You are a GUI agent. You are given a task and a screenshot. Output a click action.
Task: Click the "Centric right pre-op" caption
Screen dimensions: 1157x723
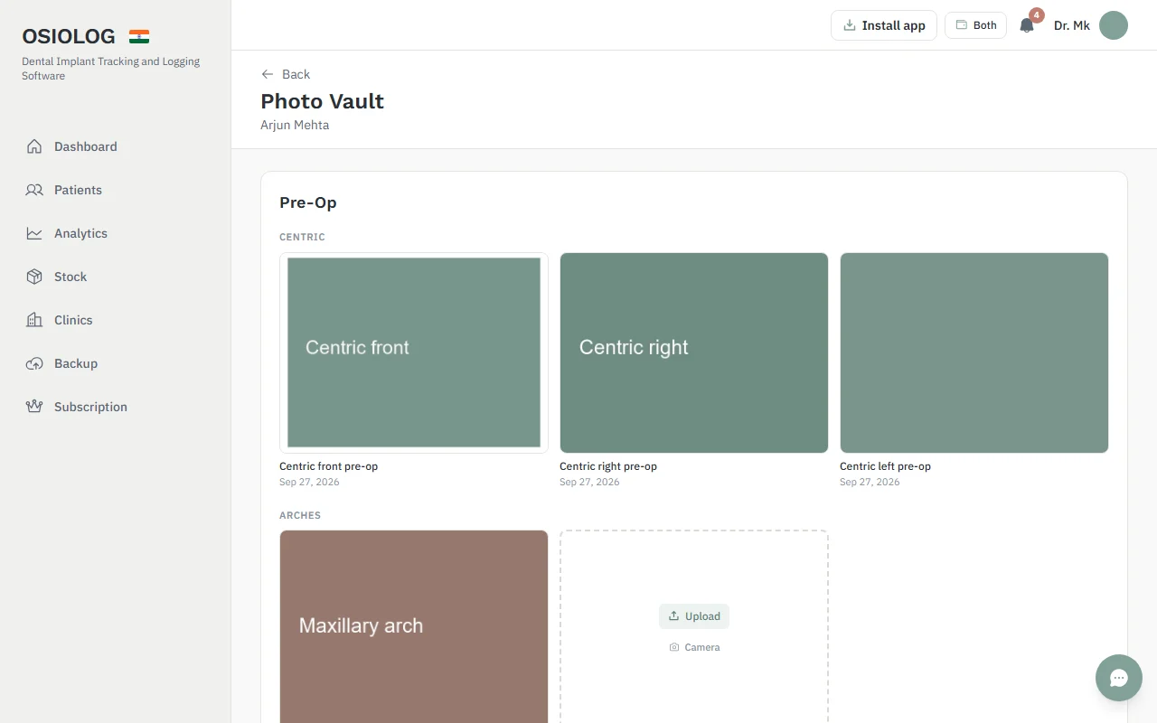608,466
